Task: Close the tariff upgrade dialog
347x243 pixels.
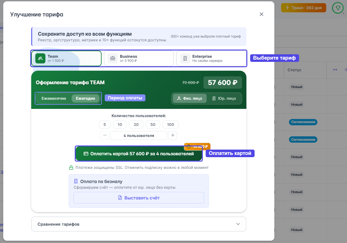Action: click(261, 14)
